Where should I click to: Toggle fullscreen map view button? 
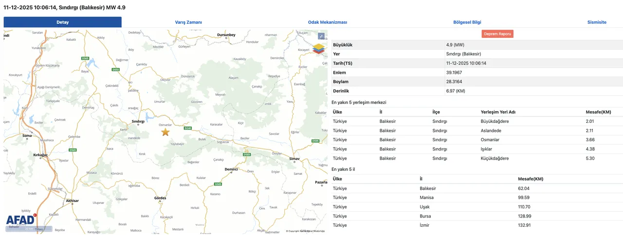point(321,36)
